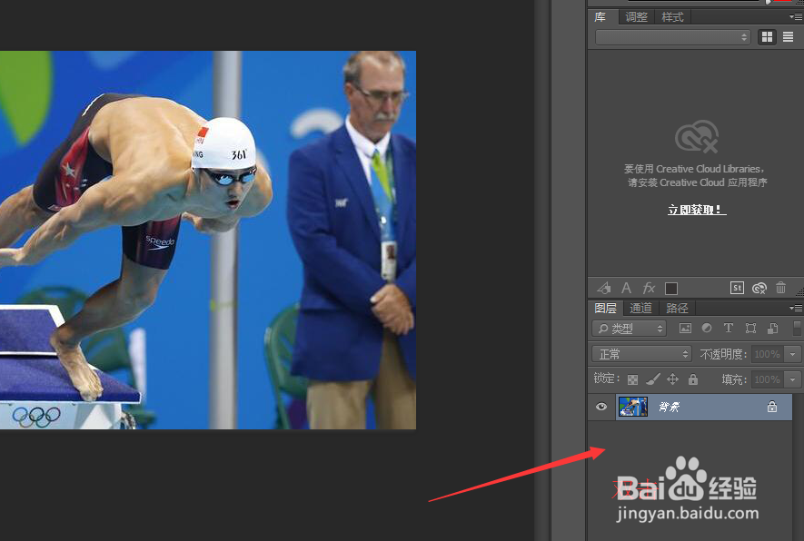This screenshot has height=541, width=804.
Task: Open the 样式 (Styles) tab
Action: point(672,17)
